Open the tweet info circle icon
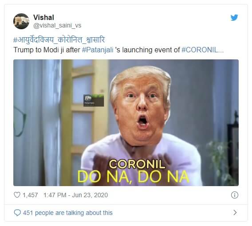 pyautogui.click(x=235, y=195)
